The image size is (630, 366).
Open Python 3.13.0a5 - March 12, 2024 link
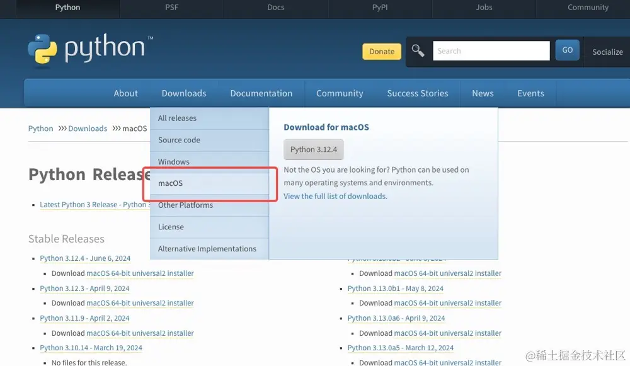tap(401, 348)
